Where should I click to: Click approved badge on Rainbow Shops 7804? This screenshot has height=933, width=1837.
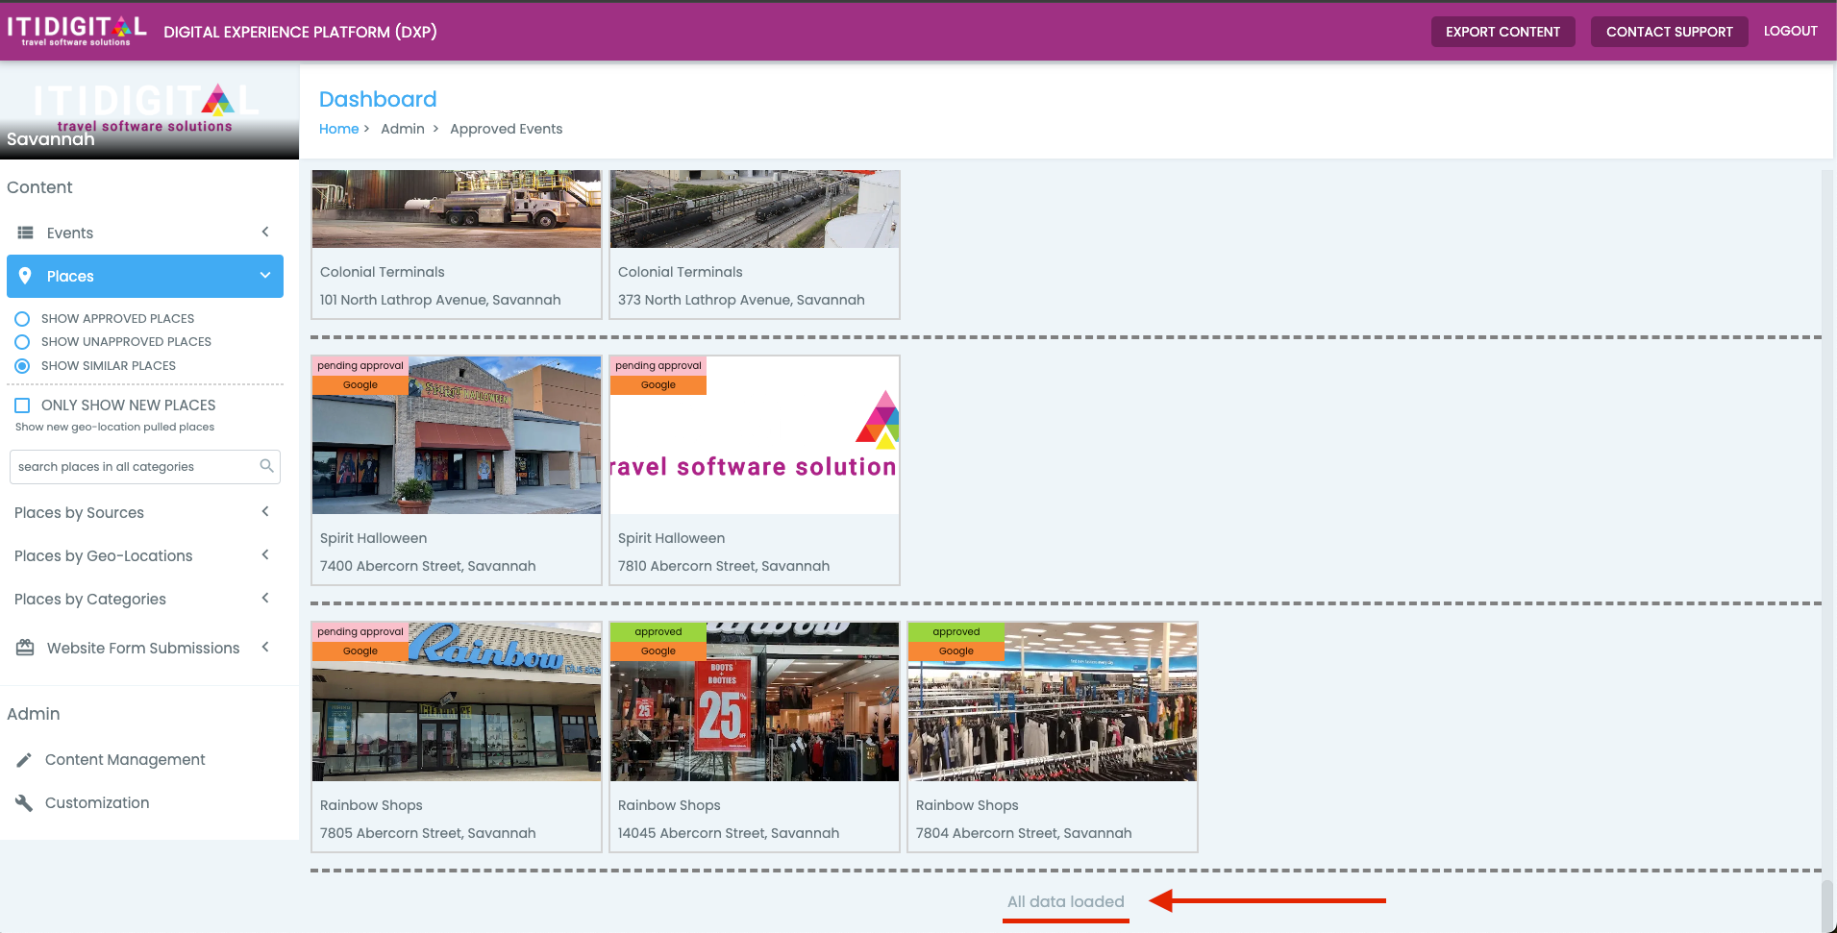pyautogui.click(x=956, y=632)
